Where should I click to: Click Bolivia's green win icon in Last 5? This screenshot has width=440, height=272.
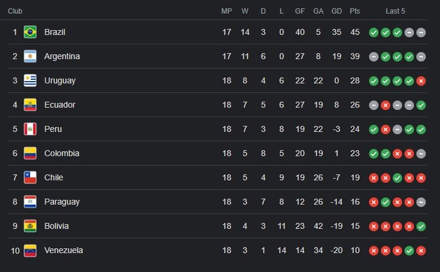(421, 226)
